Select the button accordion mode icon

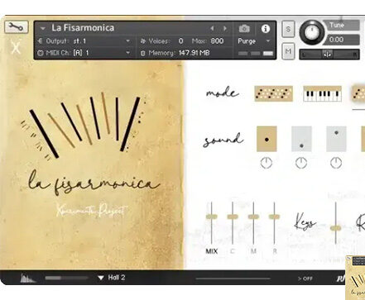[273, 93]
